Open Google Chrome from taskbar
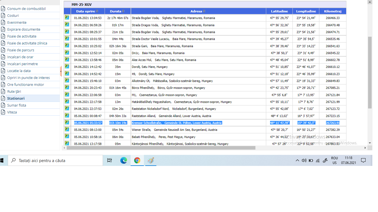This screenshot has width=378, height=212. (137, 160)
